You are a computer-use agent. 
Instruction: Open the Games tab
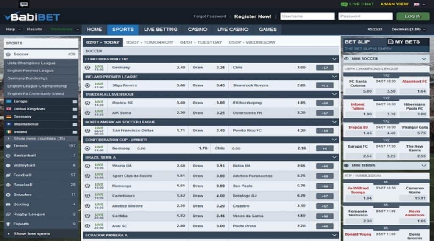[268, 30]
